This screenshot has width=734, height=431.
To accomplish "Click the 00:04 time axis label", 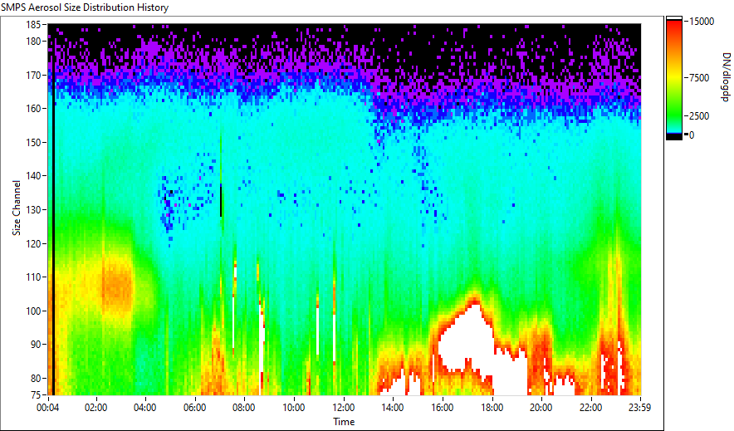I will [x=48, y=408].
